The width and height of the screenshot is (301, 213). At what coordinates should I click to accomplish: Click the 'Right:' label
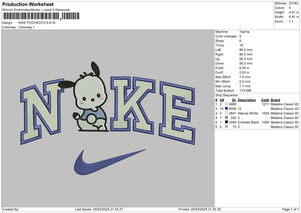pos(219,54)
